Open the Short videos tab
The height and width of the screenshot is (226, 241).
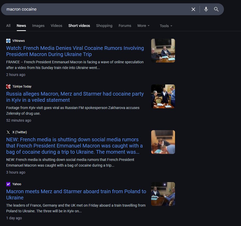(79, 26)
